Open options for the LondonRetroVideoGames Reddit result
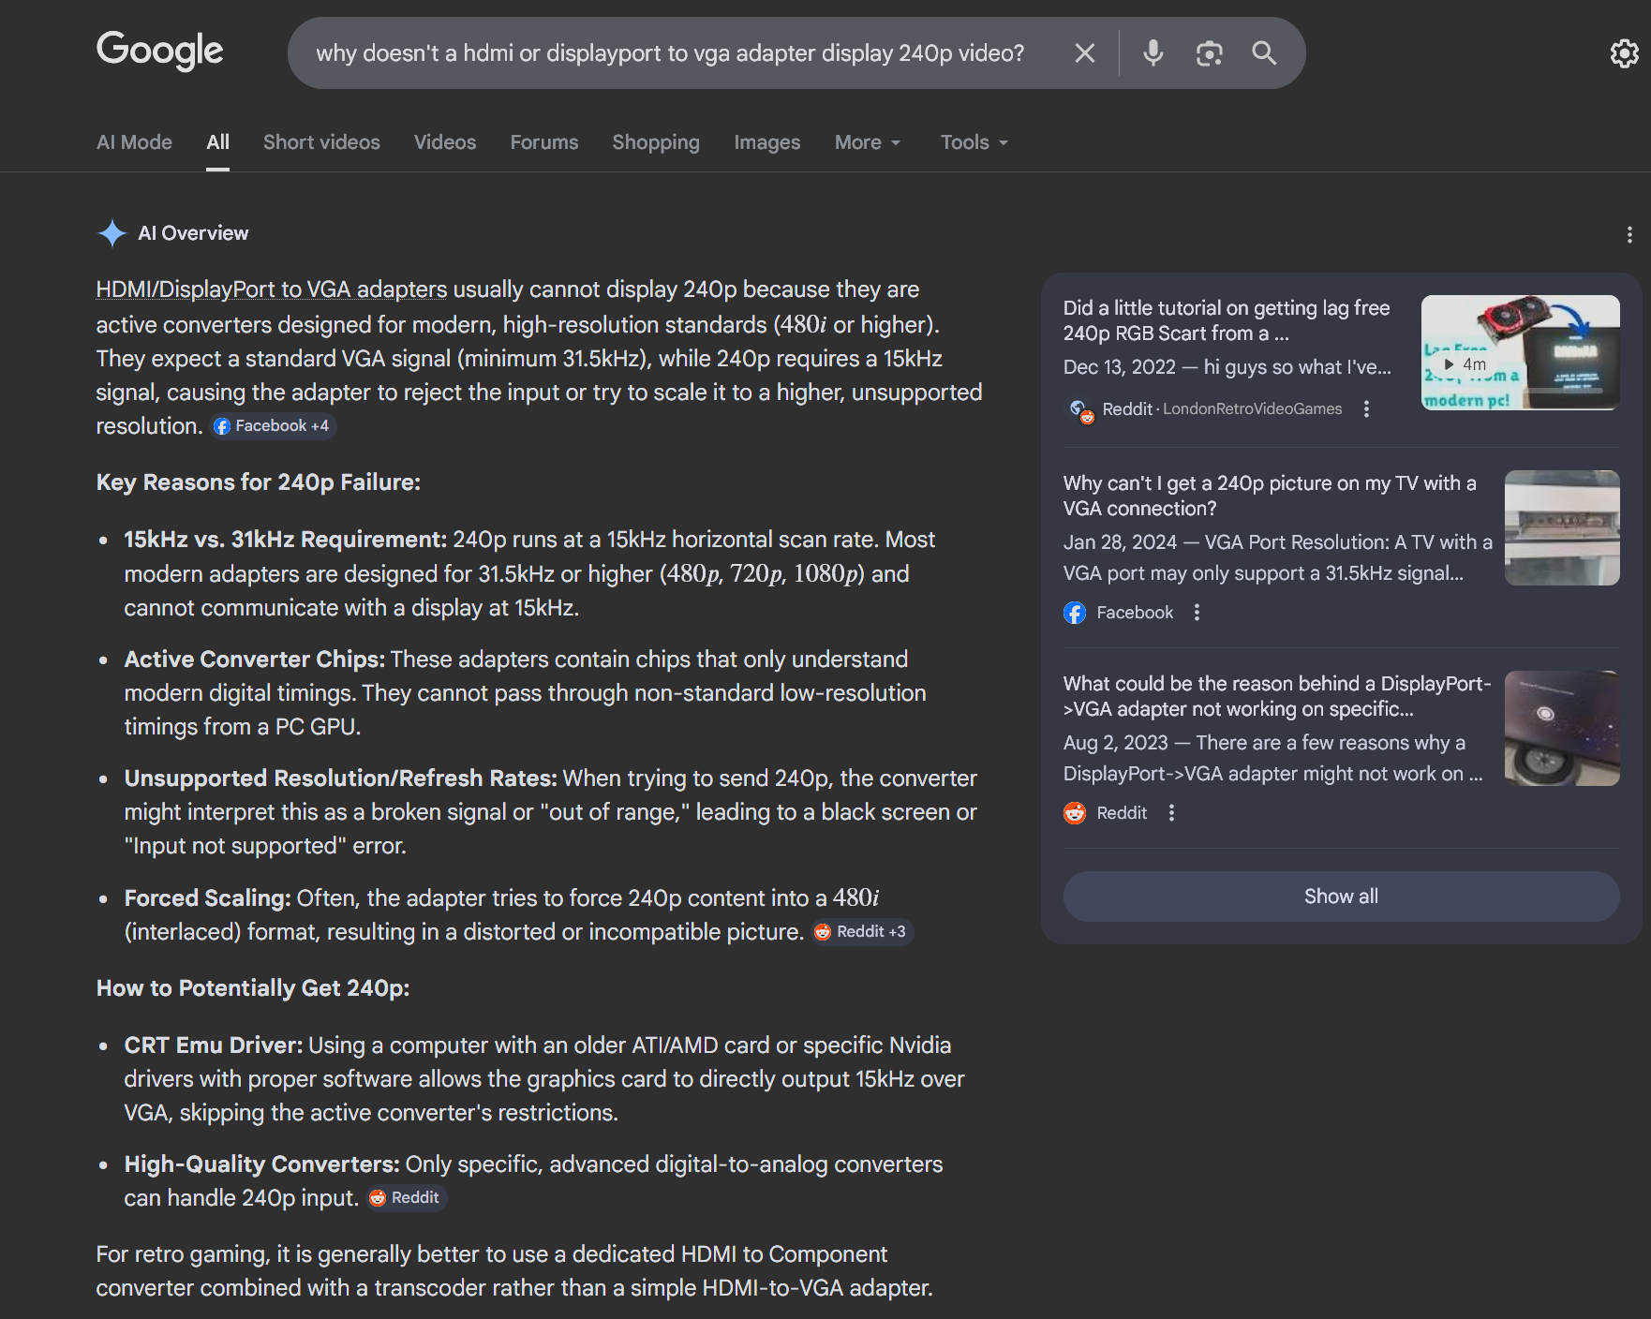This screenshot has height=1319, width=1651. pos(1366,409)
